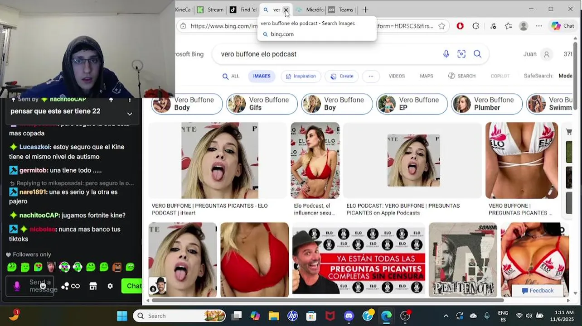The height and width of the screenshot is (326, 582).
Task: Click nachitooCAP username in chat
Action: click(39, 216)
